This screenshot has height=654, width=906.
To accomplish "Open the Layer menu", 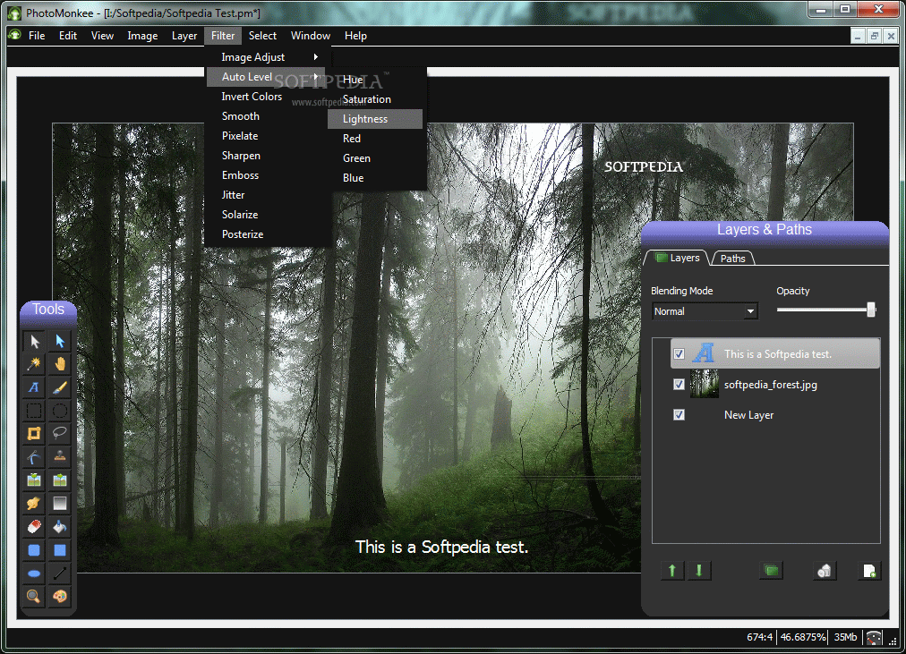I will click(x=184, y=36).
